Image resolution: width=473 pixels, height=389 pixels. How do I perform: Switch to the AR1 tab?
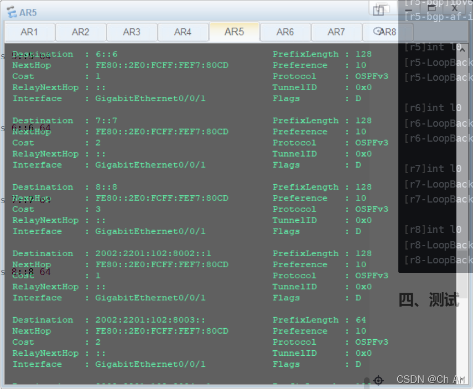pos(29,32)
